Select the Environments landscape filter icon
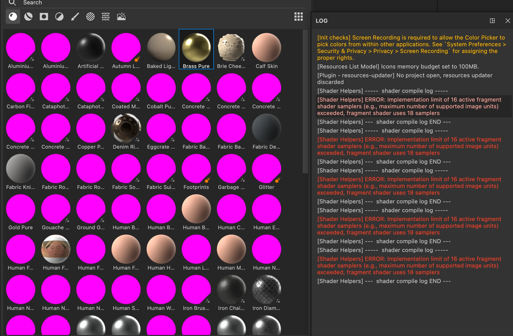Image resolution: width=513 pixels, height=336 pixels. [x=121, y=17]
